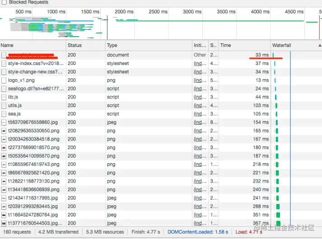Image resolution: width=322 pixels, height=239 pixels.
Task: Click DOMContentLoaded 1.58 s in status bar
Action: [x=198, y=232]
